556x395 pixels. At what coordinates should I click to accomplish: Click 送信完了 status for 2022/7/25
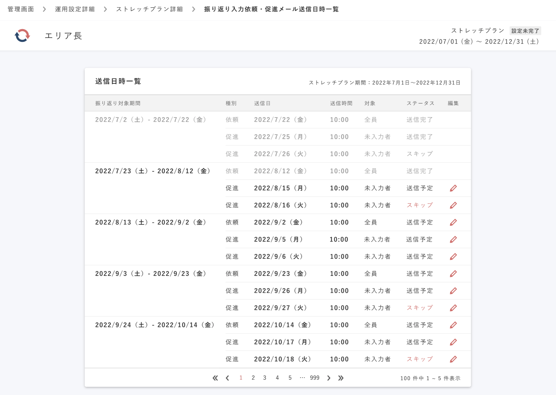click(x=420, y=137)
